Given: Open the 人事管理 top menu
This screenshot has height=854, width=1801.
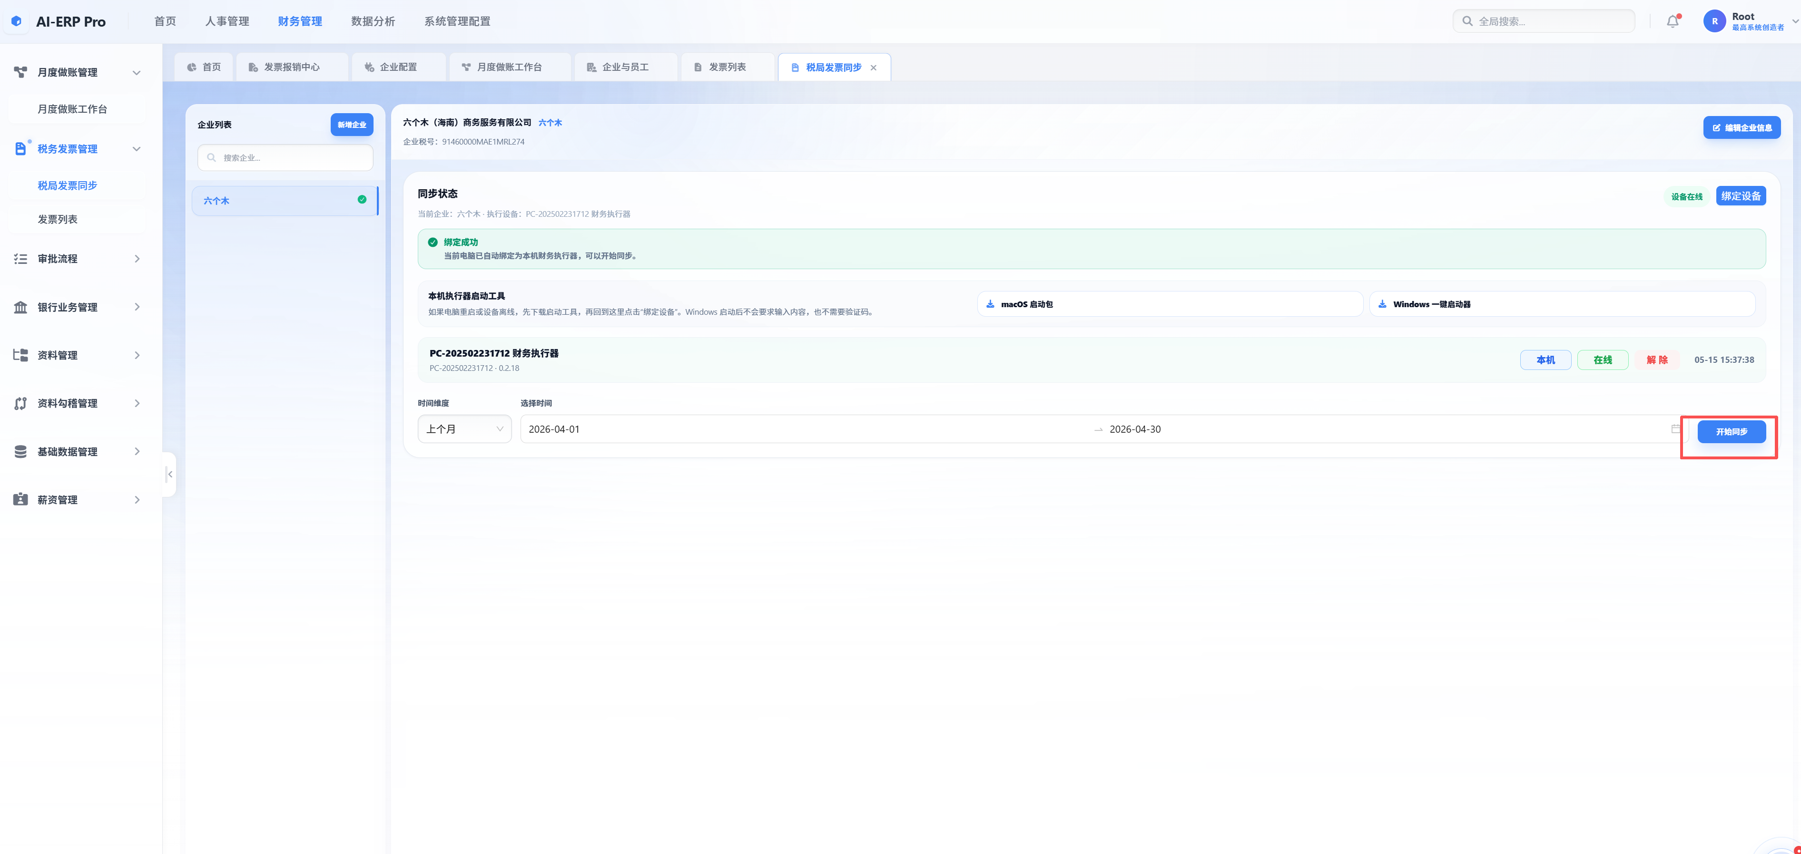Looking at the screenshot, I should tap(226, 22).
